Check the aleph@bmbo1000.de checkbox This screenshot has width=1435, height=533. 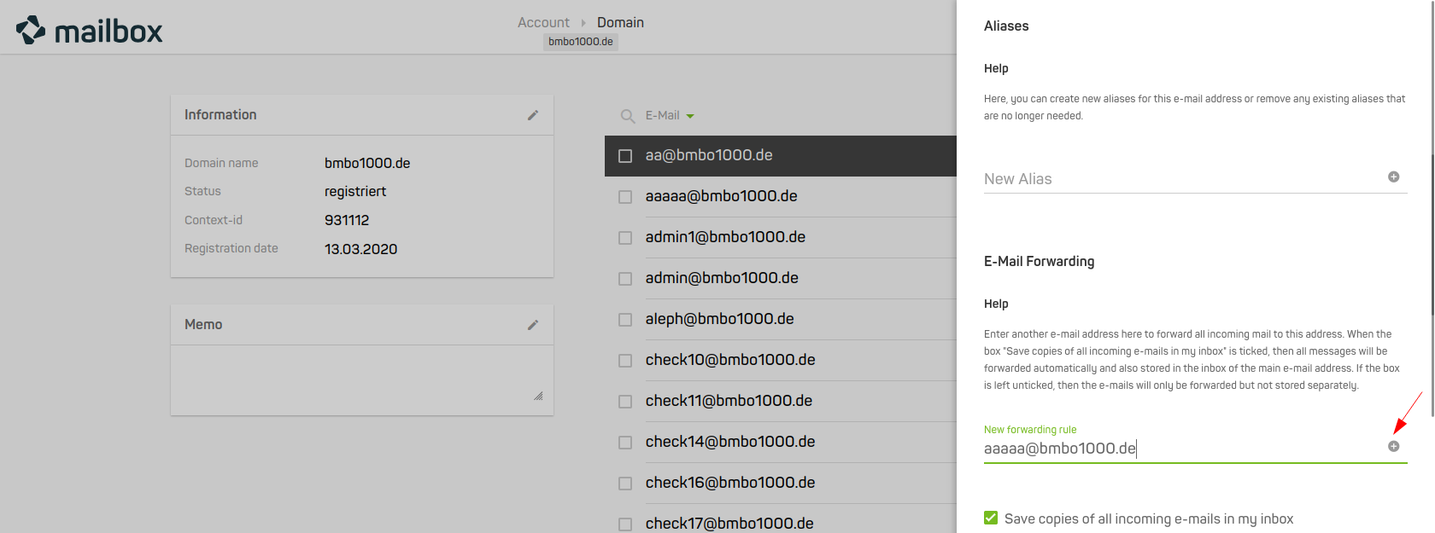pos(625,320)
